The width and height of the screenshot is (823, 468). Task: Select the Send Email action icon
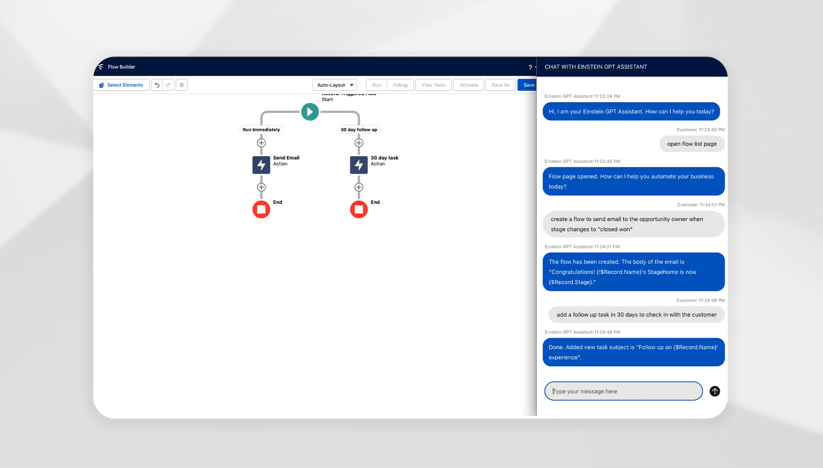point(261,165)
